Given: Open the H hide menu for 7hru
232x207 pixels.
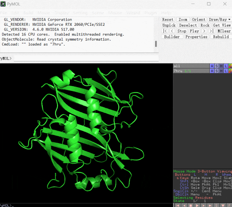Looking at the screenshot, I should click(x=221, y=71).
